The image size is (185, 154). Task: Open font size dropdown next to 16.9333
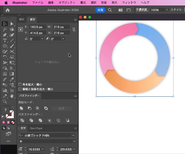point(43,149)
